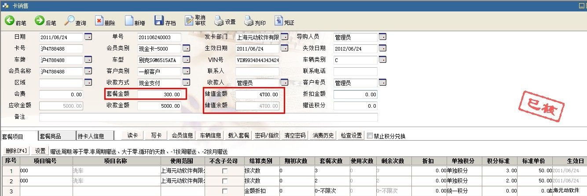Screen dimensions: 587x196
Task: Click the 消费历史 button
Action: [x=323, y=135]
